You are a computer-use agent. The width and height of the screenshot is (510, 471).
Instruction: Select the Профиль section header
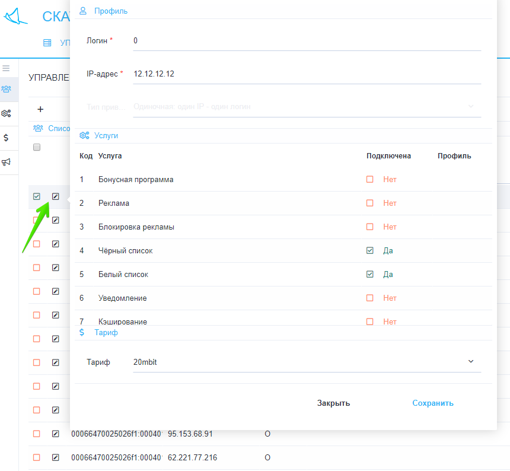pyautogui.click(x=110, y=11)
